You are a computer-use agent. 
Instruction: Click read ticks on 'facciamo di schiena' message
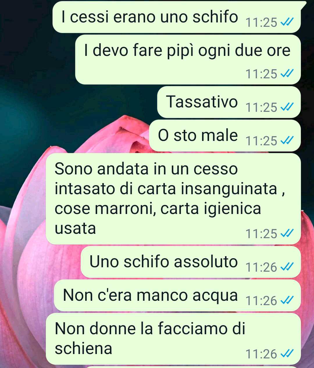[287, 353]
